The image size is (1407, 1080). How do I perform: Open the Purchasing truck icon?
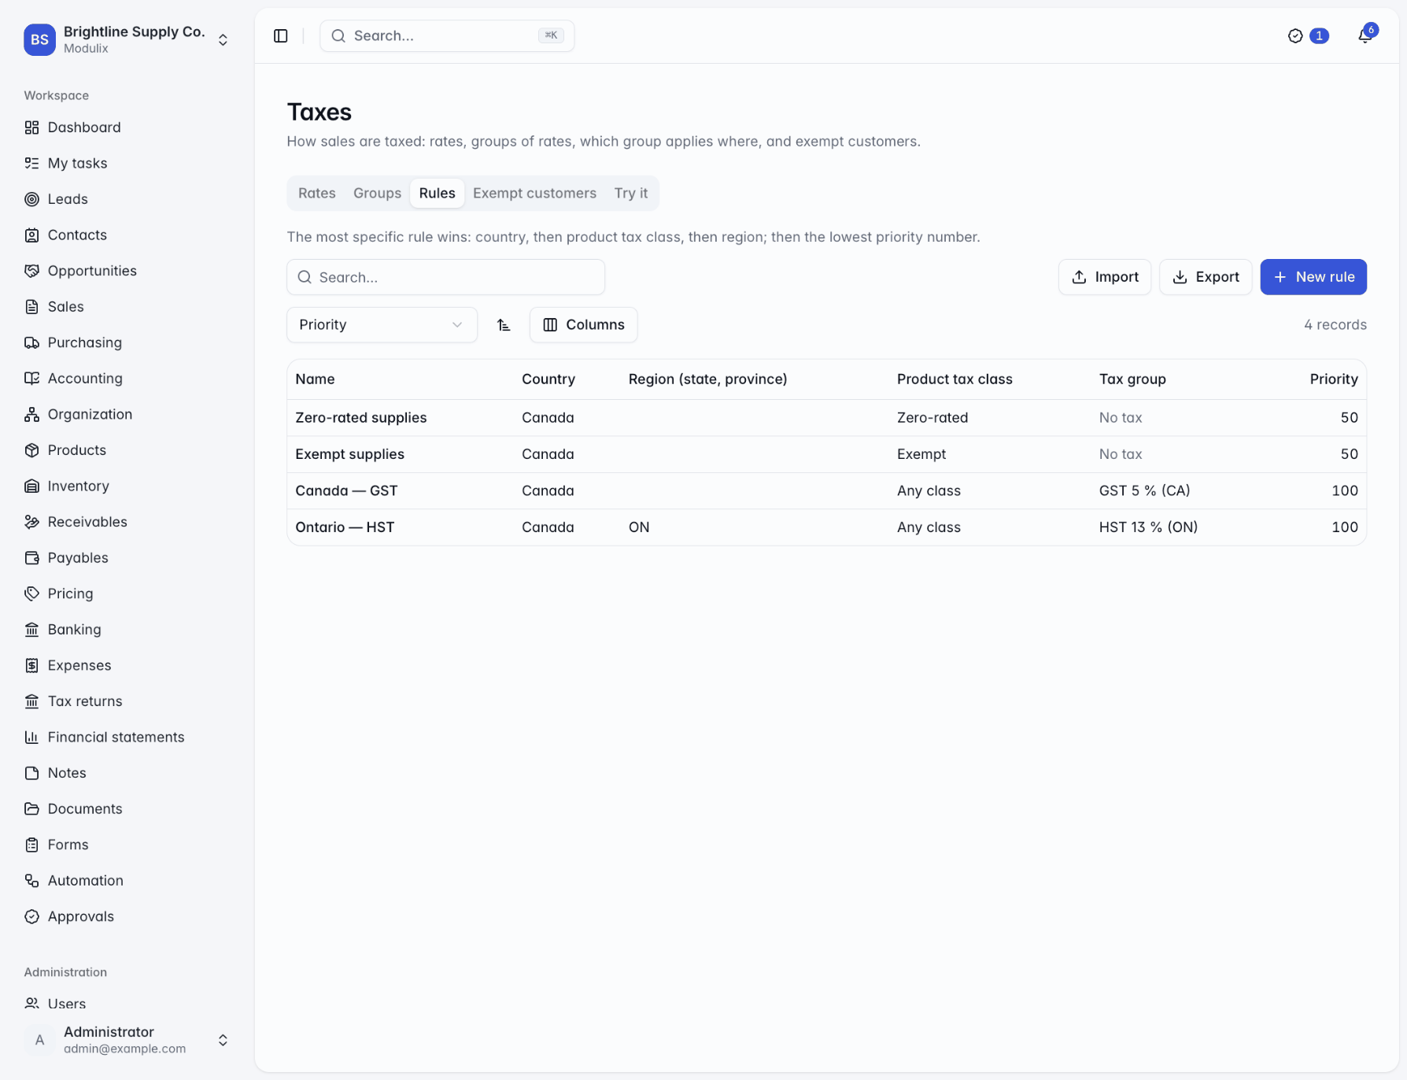click(31, 342)
